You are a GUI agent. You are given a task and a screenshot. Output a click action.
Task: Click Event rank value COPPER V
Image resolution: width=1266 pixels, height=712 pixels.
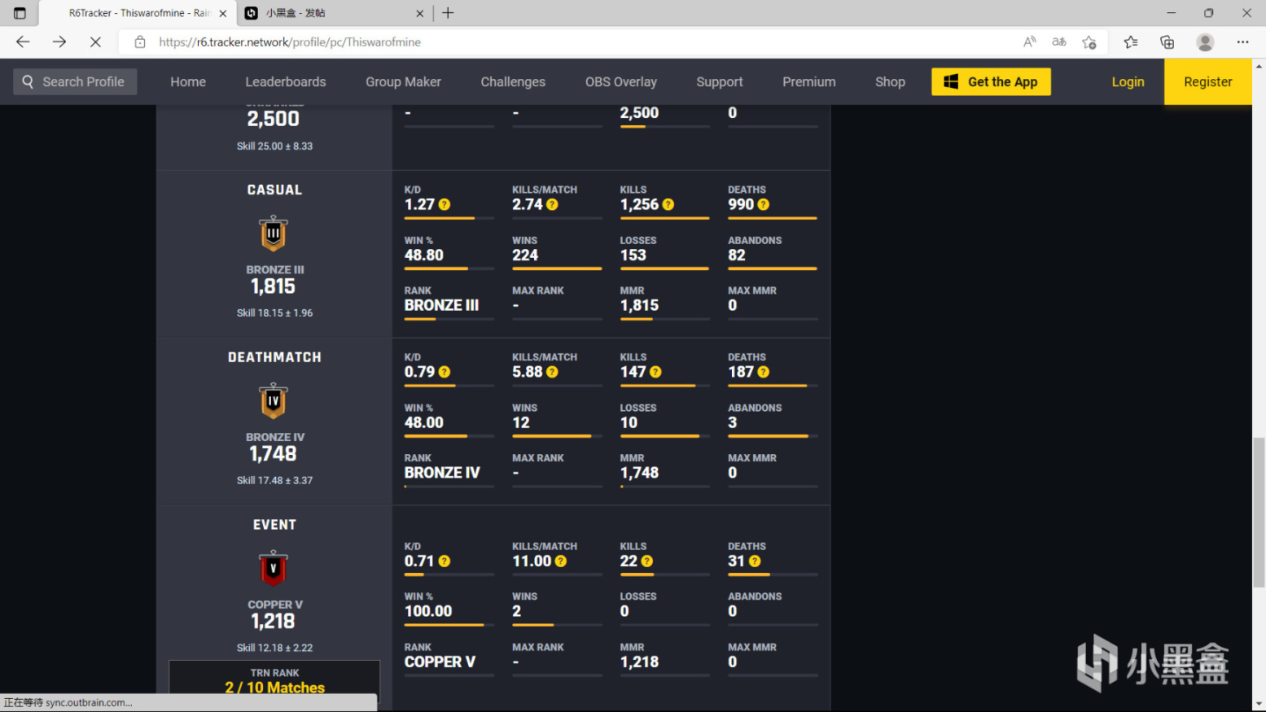[x=440, y=662]
